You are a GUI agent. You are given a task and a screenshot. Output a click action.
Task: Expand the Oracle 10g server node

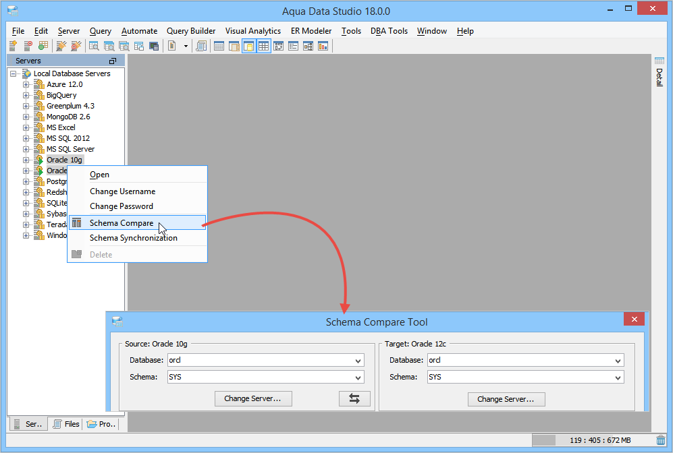tap(26, 160)
